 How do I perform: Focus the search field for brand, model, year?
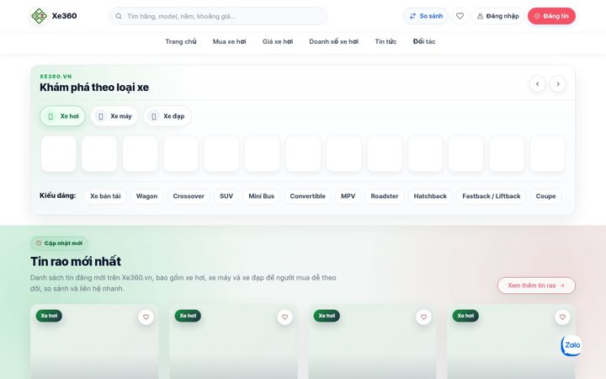tap(218, 16)
